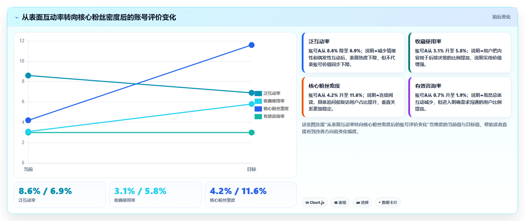Select the 表格 tag chip

(340, 202)
